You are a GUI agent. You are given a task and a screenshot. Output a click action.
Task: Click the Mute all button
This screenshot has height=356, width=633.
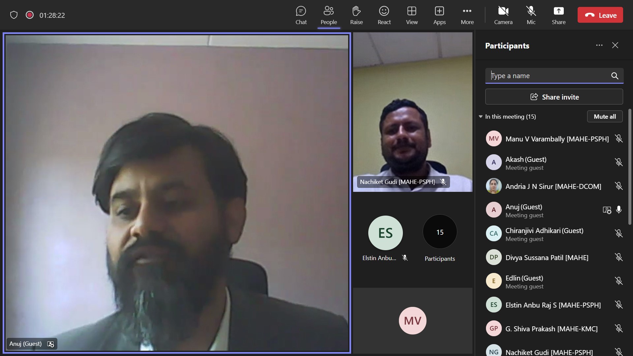coord(605,117)
